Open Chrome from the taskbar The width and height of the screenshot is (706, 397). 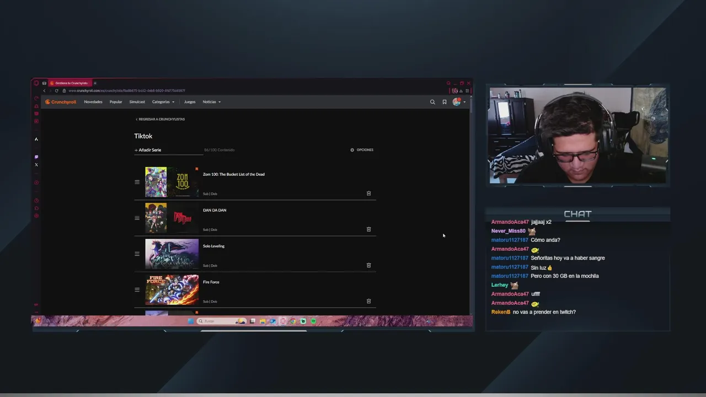293,321
